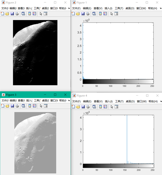Open 帮助(H) menu in Figure 1
This screenshot has width=162, height=175.
pyautogui.click(x=153, y=9)
